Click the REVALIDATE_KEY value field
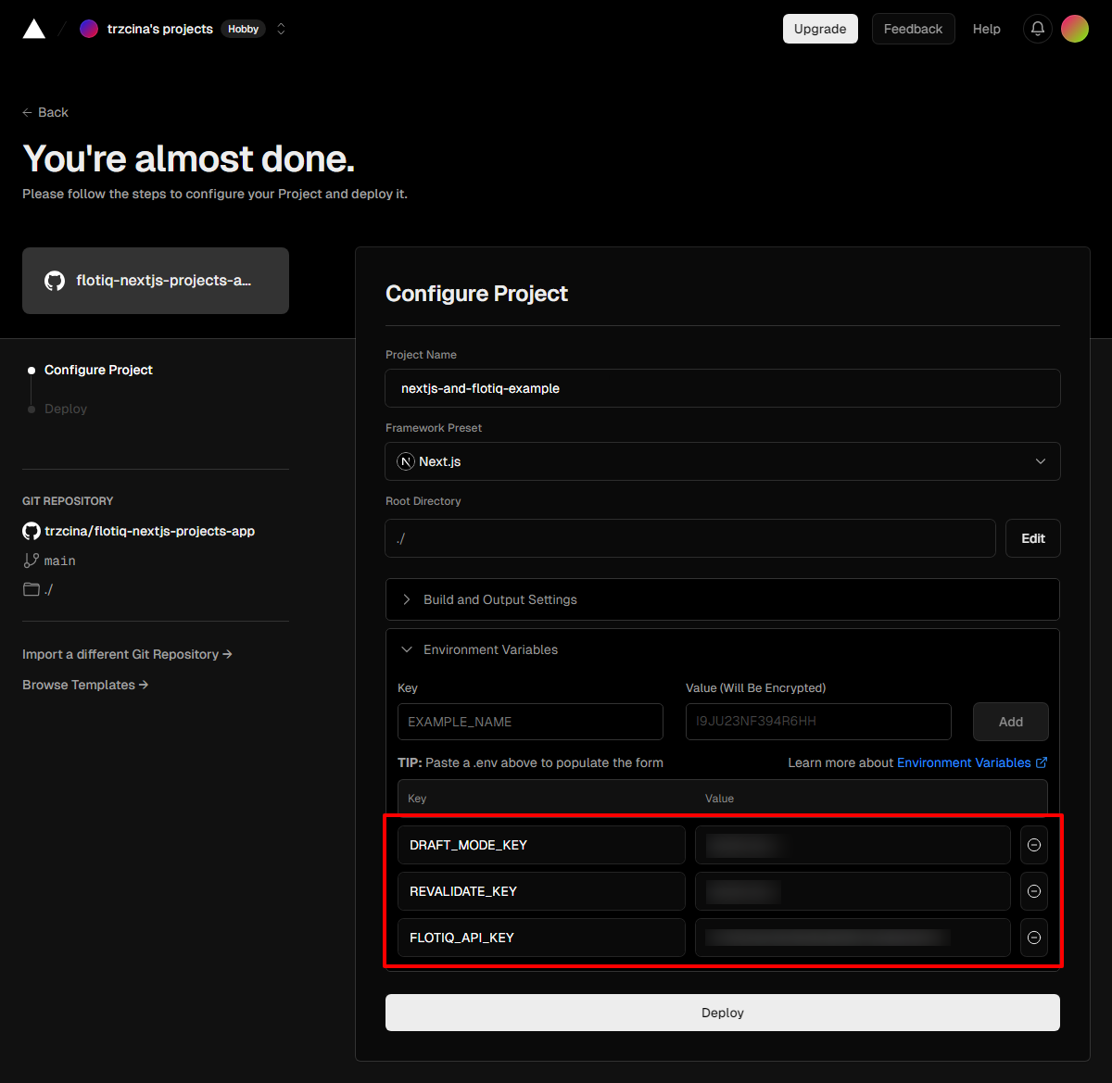This screenshot has height=1083, width=1112. click(x=853, y=891)
